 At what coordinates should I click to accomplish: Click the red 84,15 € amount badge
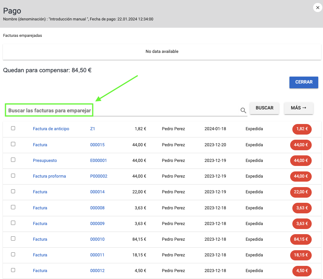point(301,240)
